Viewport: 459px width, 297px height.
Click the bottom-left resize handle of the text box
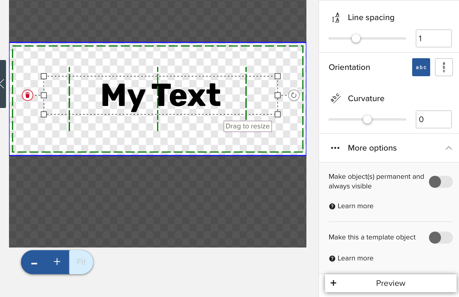[x=44, y=114]
